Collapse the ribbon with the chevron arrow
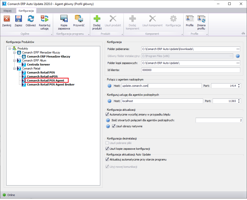Screen dimensions: 247x200 tap(243, 33)
